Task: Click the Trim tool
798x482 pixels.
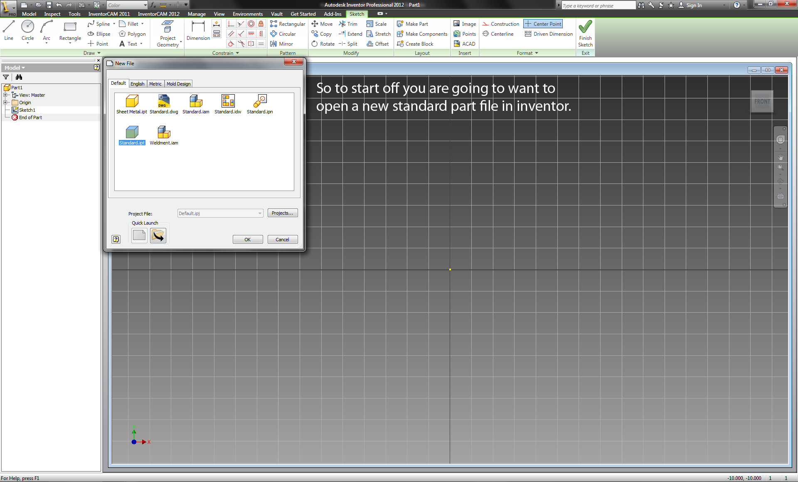Action: [348, 24]
